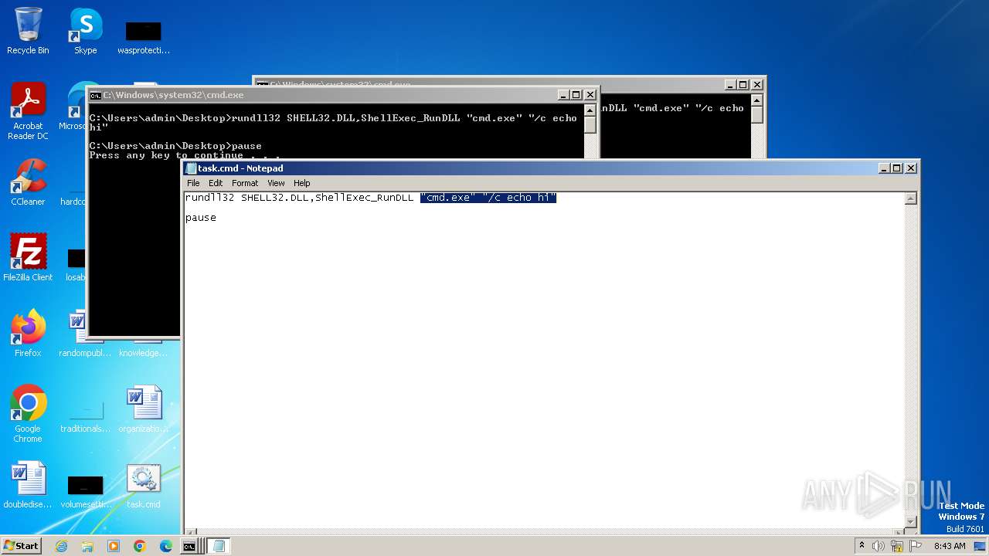Open Notepad Help menu
The width and height of the screenshot is (989, 556).
coord(302,183)
